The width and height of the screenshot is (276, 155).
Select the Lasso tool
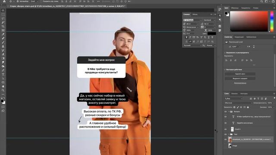tap(3, 18)
